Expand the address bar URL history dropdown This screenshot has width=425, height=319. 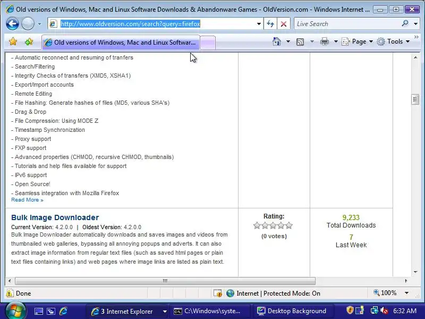[x=259, y=24]
